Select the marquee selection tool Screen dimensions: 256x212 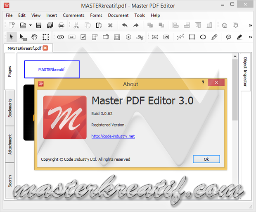pos(46,37)
